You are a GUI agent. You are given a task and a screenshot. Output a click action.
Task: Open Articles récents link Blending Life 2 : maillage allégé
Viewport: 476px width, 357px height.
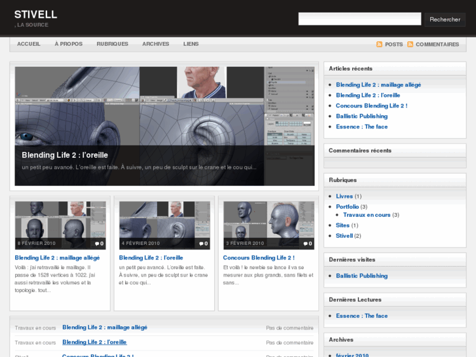coord(378,85)
